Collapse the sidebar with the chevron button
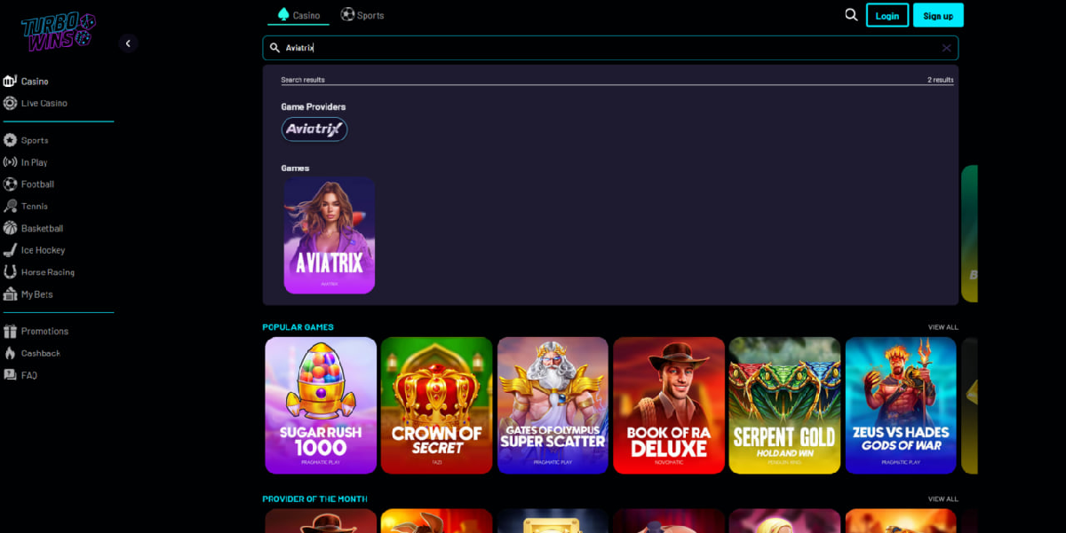 point(128,43)
